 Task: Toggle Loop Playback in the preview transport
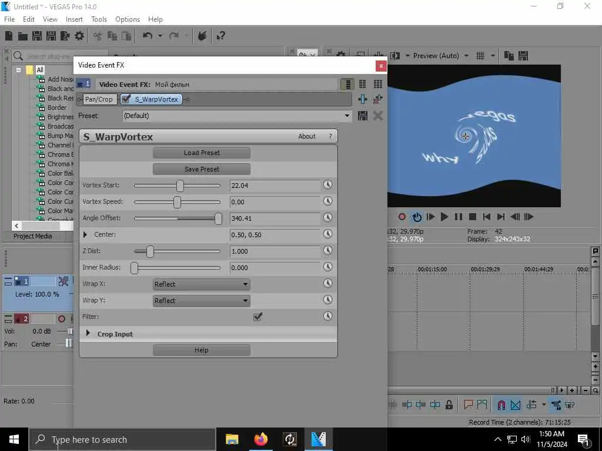click(x=417, y=217)
